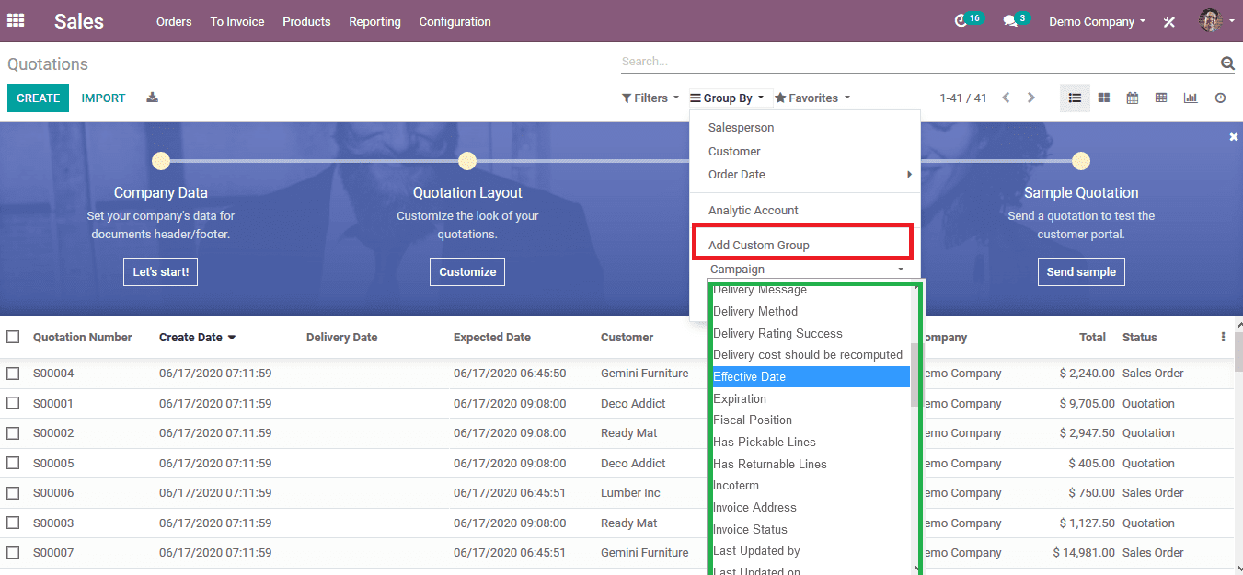
Task: Focus the Search input field
Action: click(x=920, y=62)
